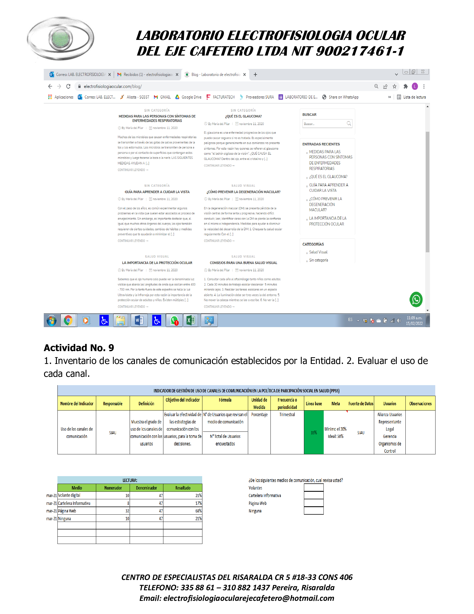The image size is (474, 614).
Task: Click the browser back arrow
Action: 50,86
